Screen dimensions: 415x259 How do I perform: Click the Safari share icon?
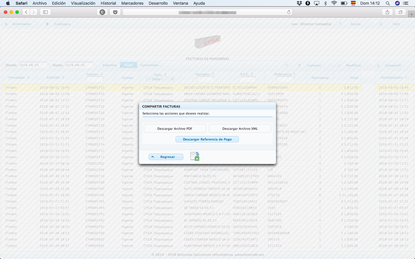coord(387,12)
